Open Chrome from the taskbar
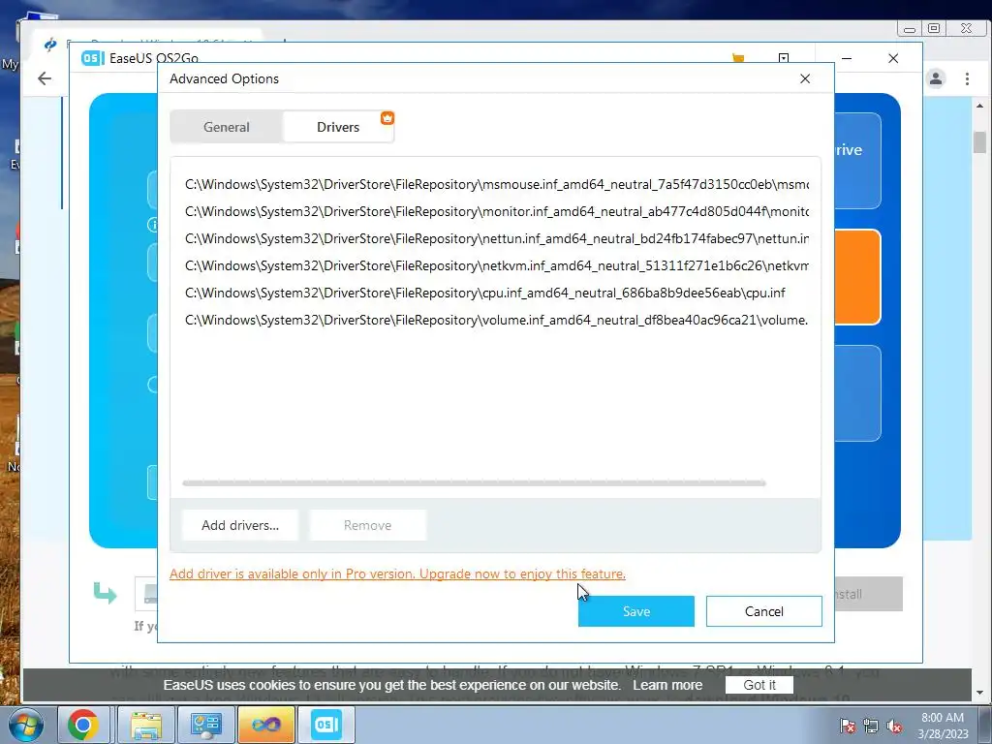992x744 pixels. coord(83,725)
